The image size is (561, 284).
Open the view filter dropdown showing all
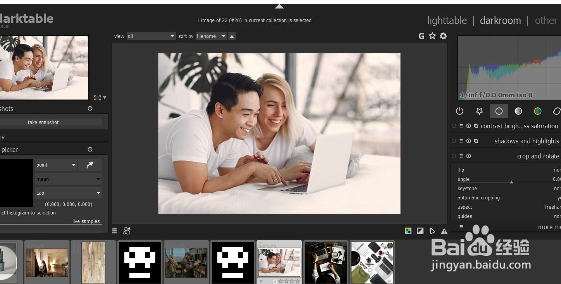151,36
